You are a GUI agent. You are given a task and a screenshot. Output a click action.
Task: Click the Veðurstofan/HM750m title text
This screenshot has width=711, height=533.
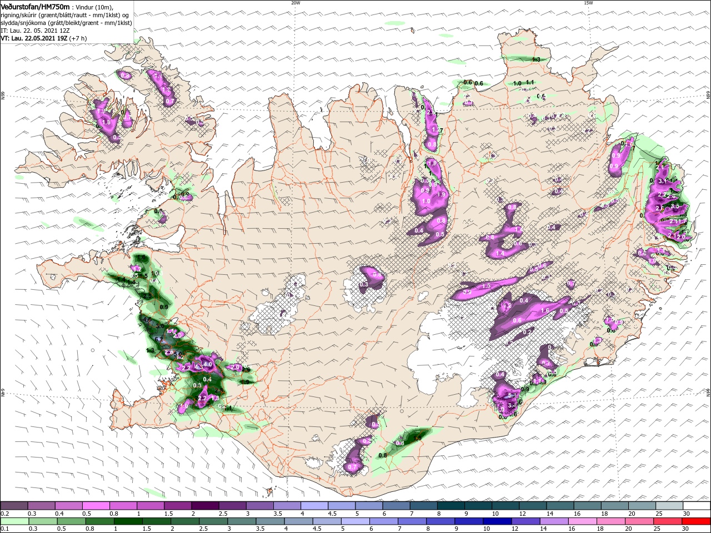click(35, 6)
